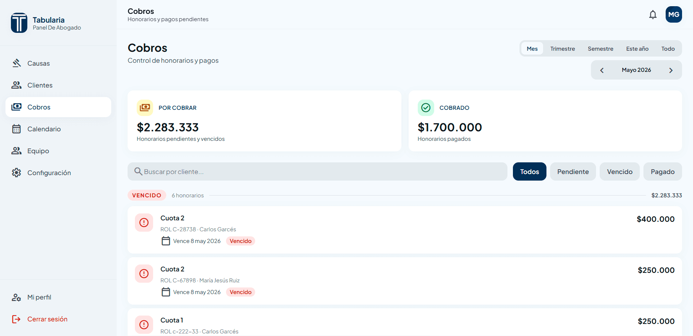Open notifications bell
The width and height of the screenshot is (693, 336).
coord(653,15)
